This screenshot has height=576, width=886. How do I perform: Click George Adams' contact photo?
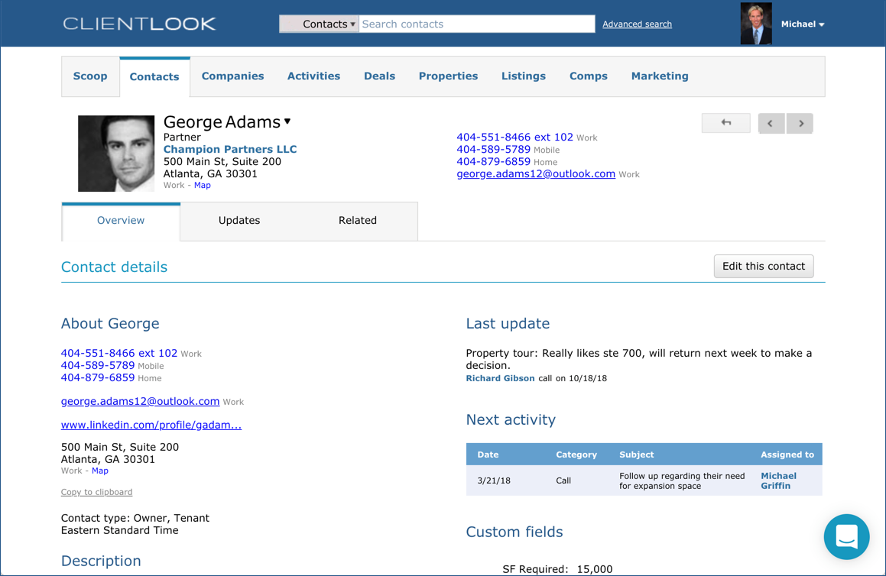(116, 154)
